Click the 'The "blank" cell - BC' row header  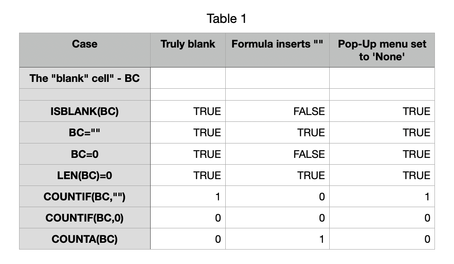(84, 78)
